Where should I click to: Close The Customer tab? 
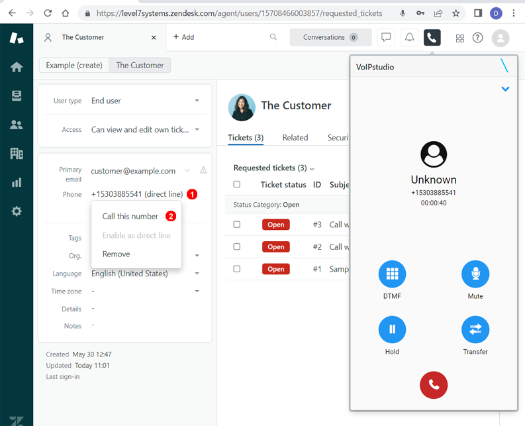pos(154,38)
